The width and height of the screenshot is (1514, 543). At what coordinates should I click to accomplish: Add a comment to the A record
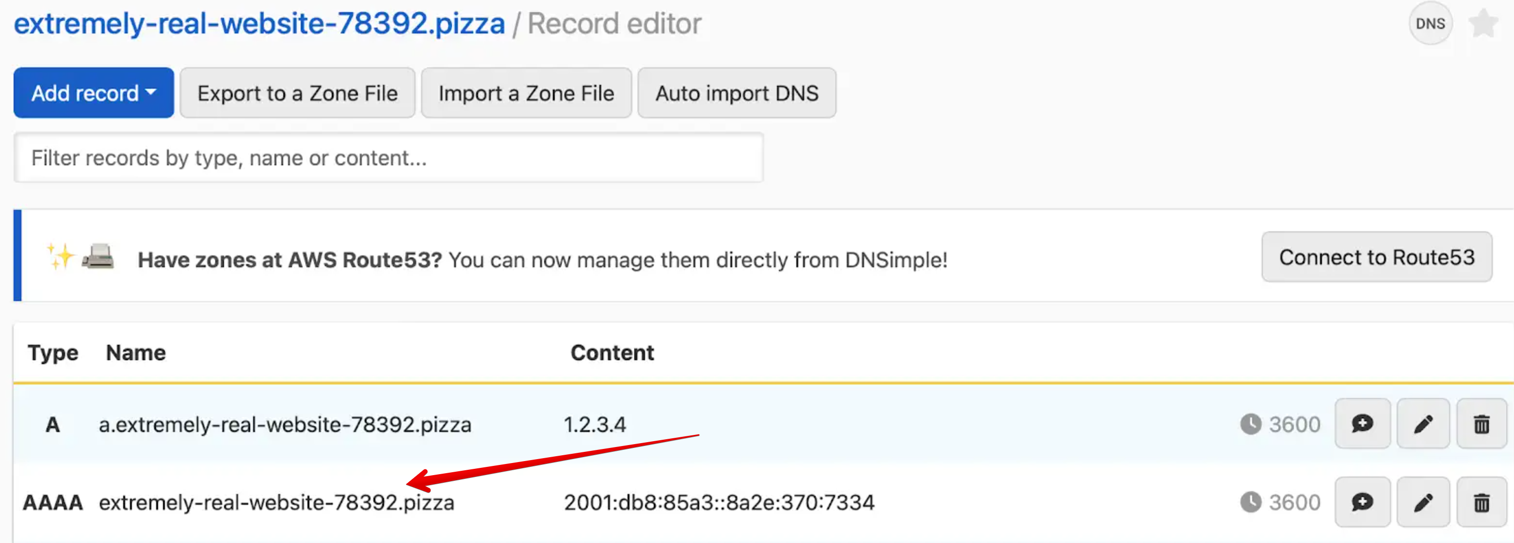coord(1362,424)
